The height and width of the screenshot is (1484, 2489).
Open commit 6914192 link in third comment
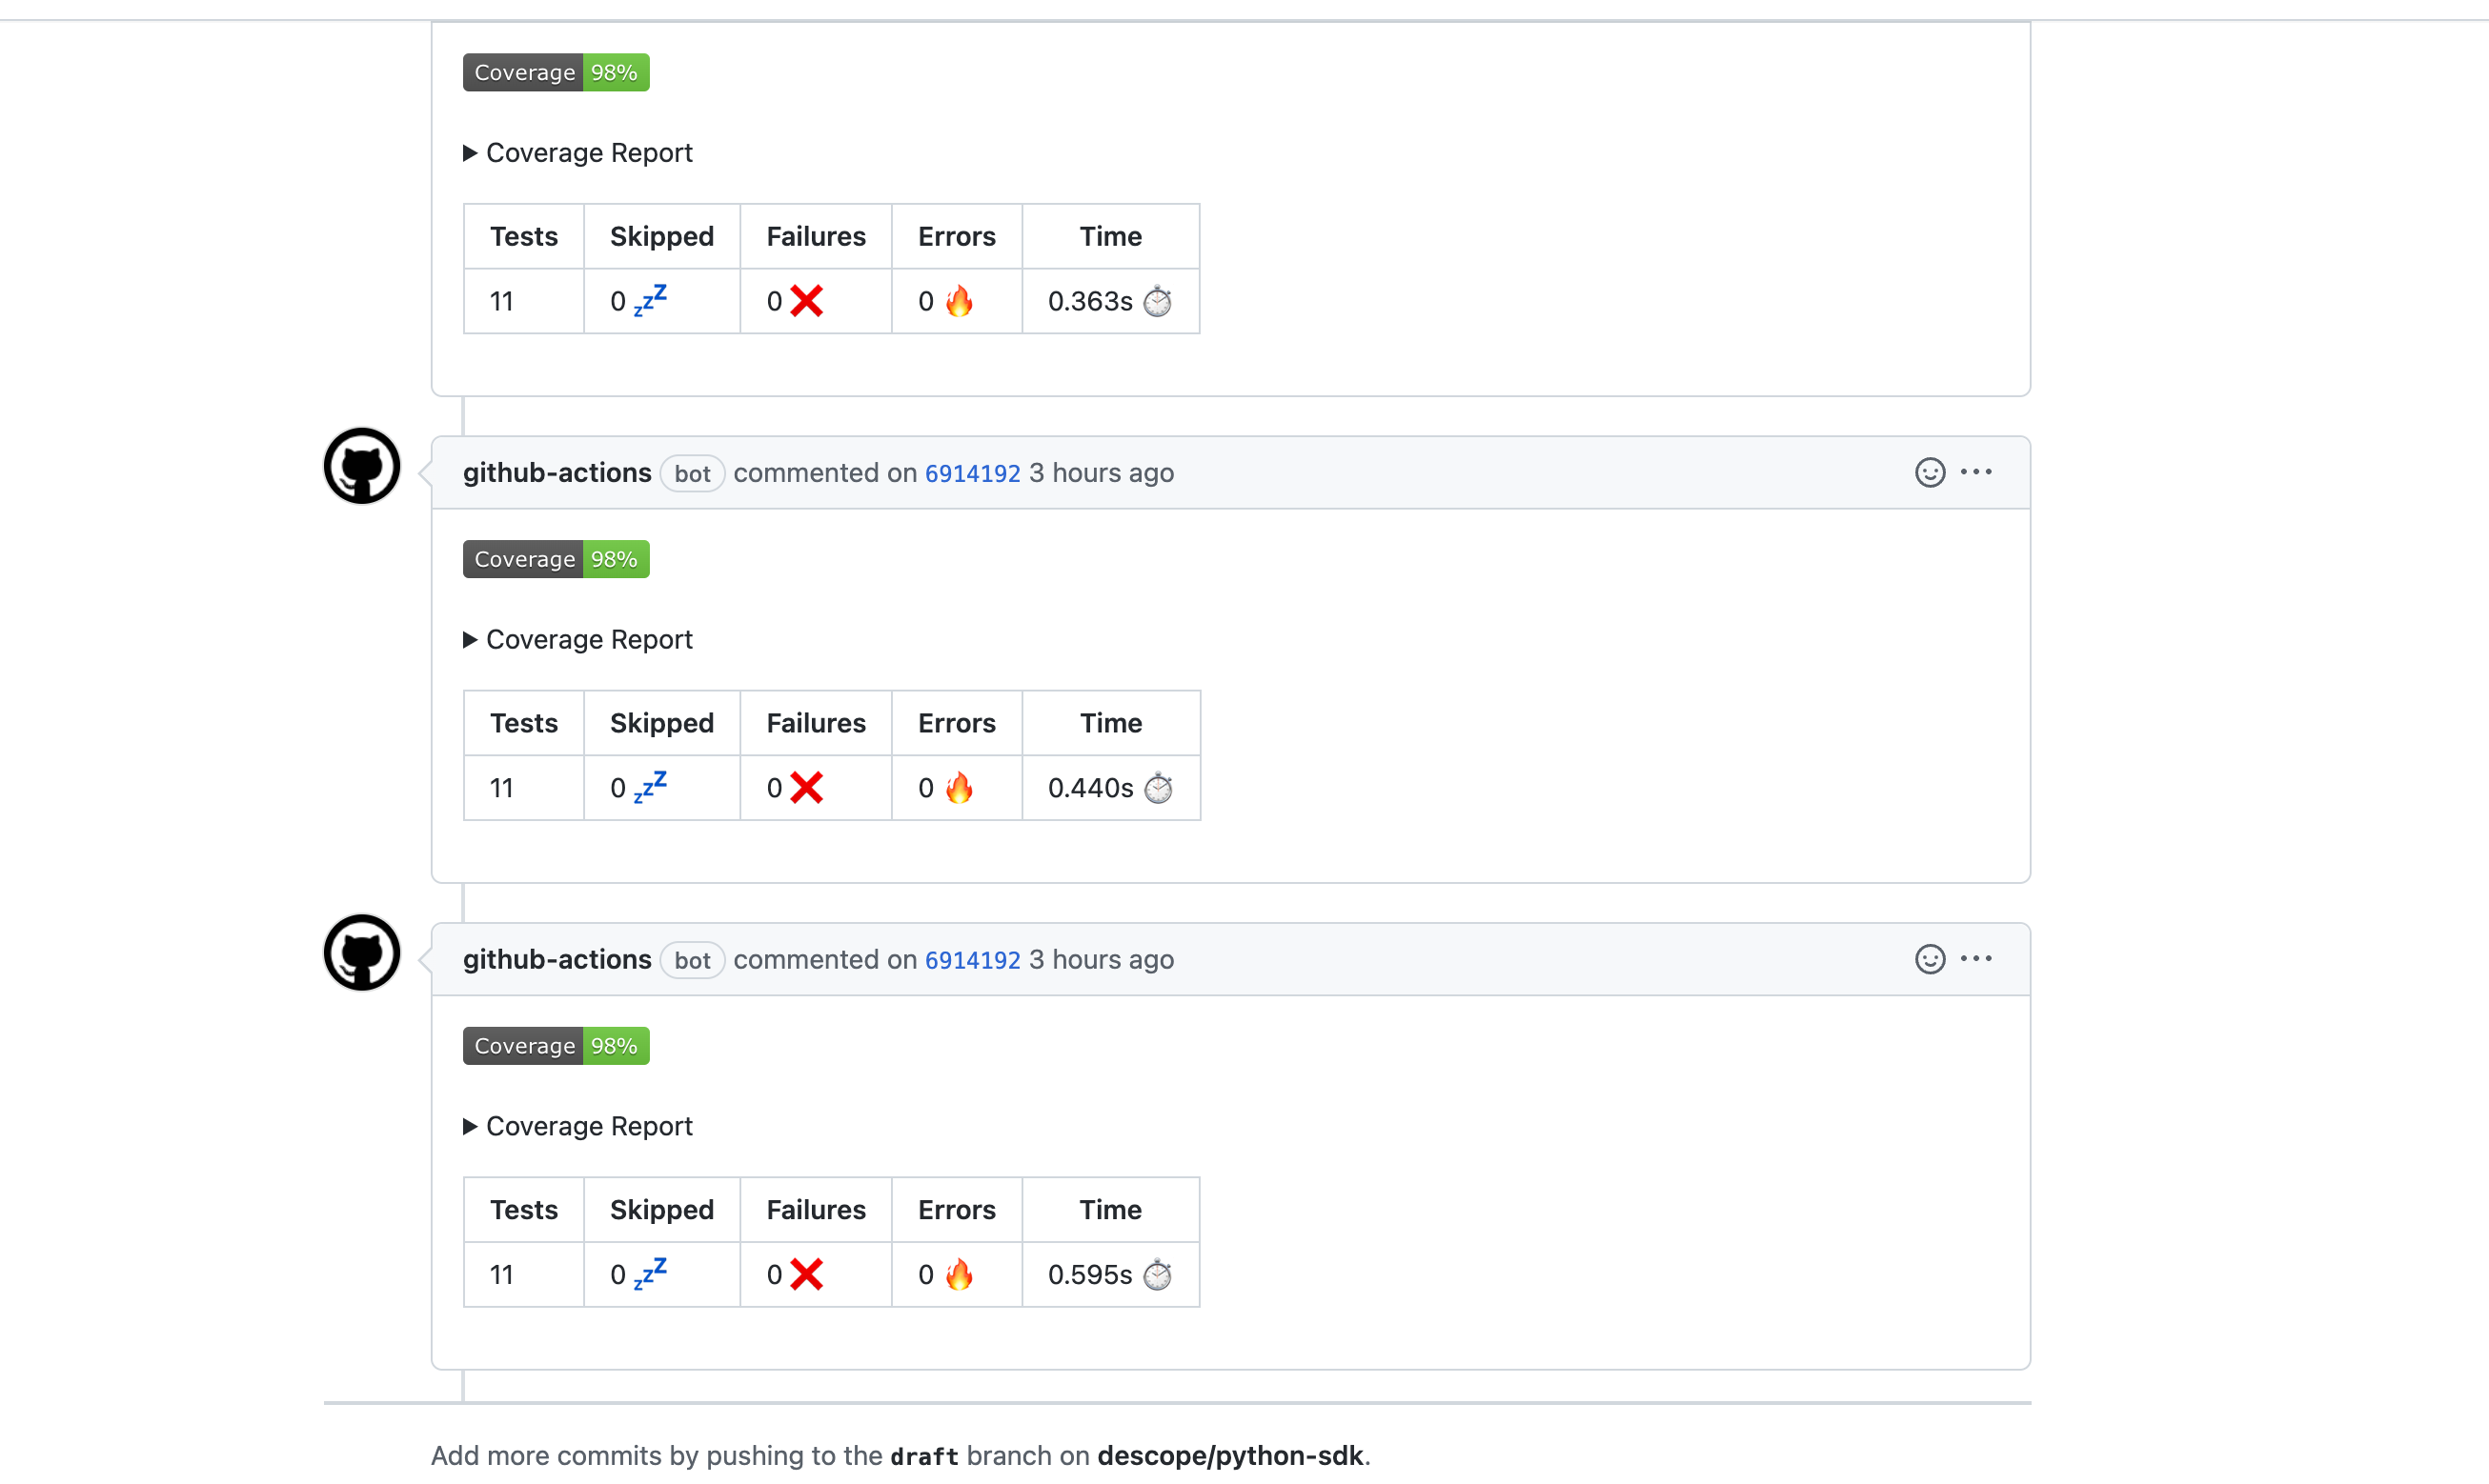point(971,960)
